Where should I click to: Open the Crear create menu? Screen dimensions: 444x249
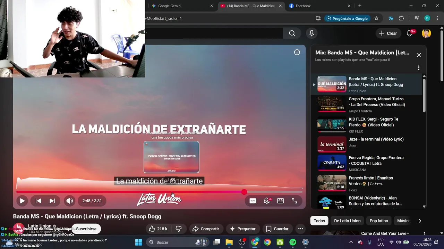[388, 33]
